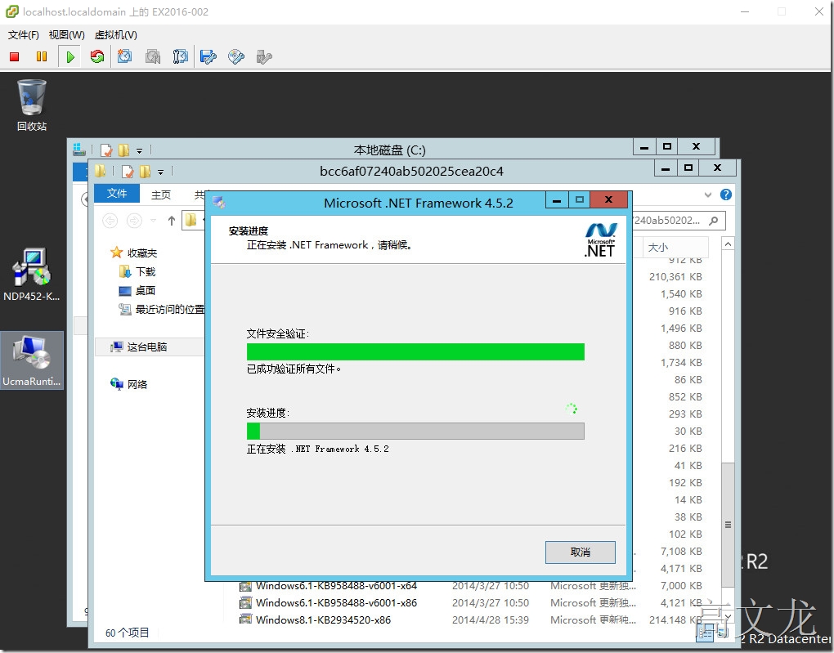Click the revert to snapshot icon

[153, 57]
